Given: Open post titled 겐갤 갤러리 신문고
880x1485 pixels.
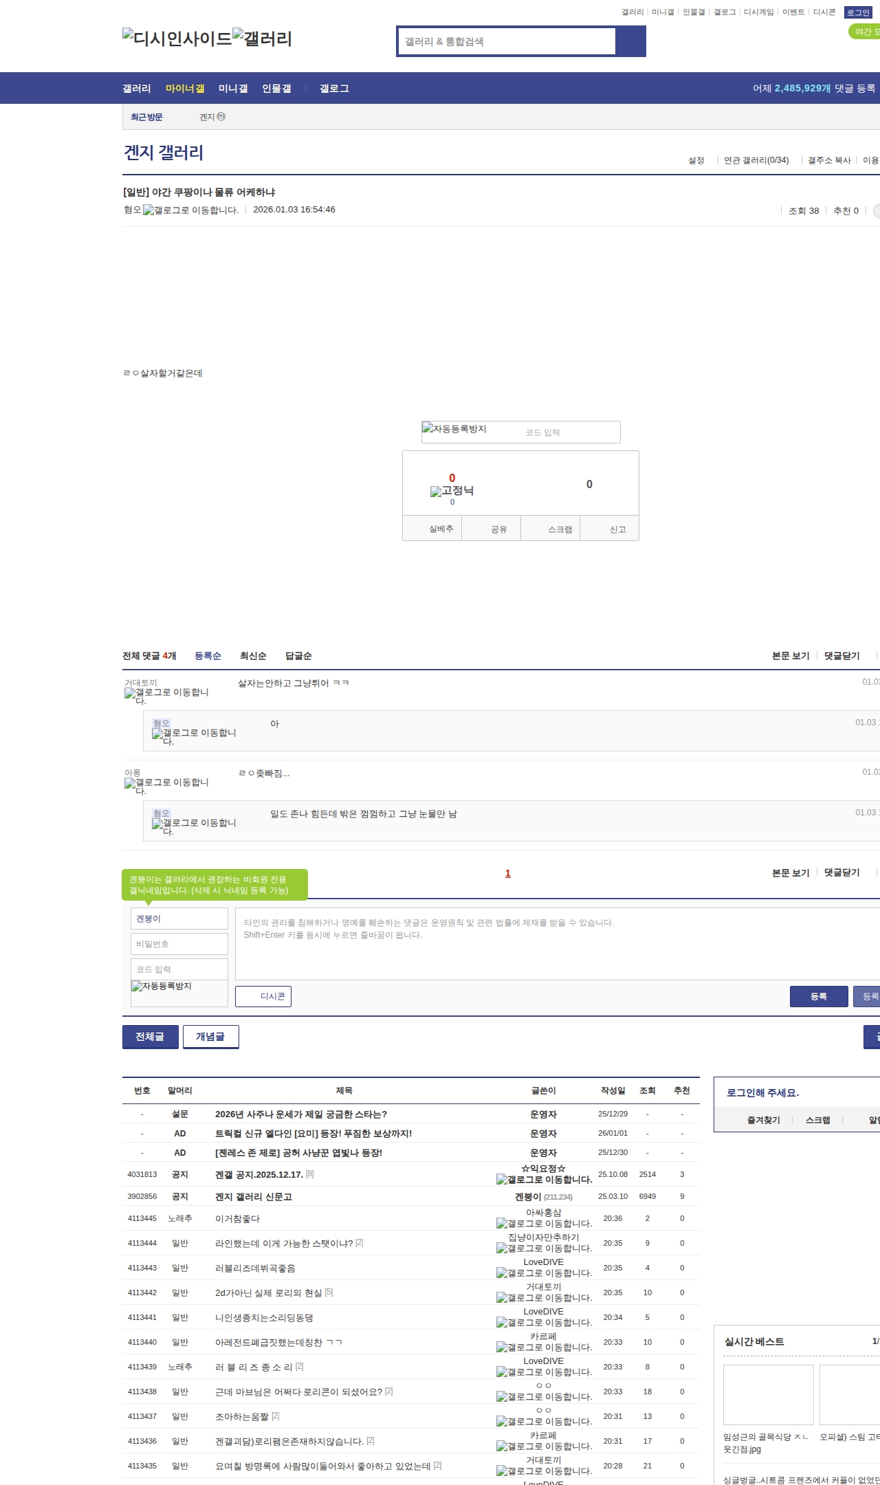Looking at the screenshot, I should point(254,1197).
